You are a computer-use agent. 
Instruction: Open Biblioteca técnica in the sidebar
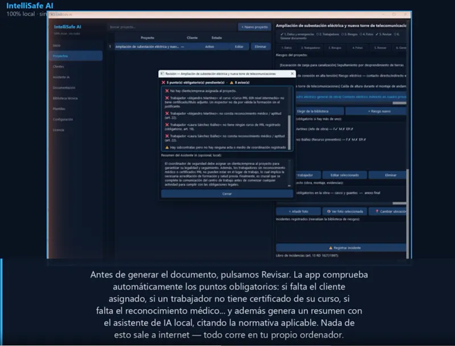coord(65,98)
